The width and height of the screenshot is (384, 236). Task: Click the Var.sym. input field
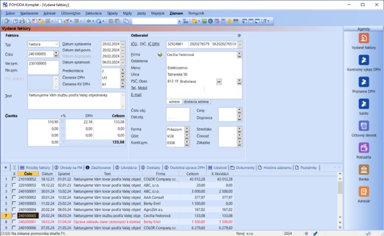tap(43, 64)
